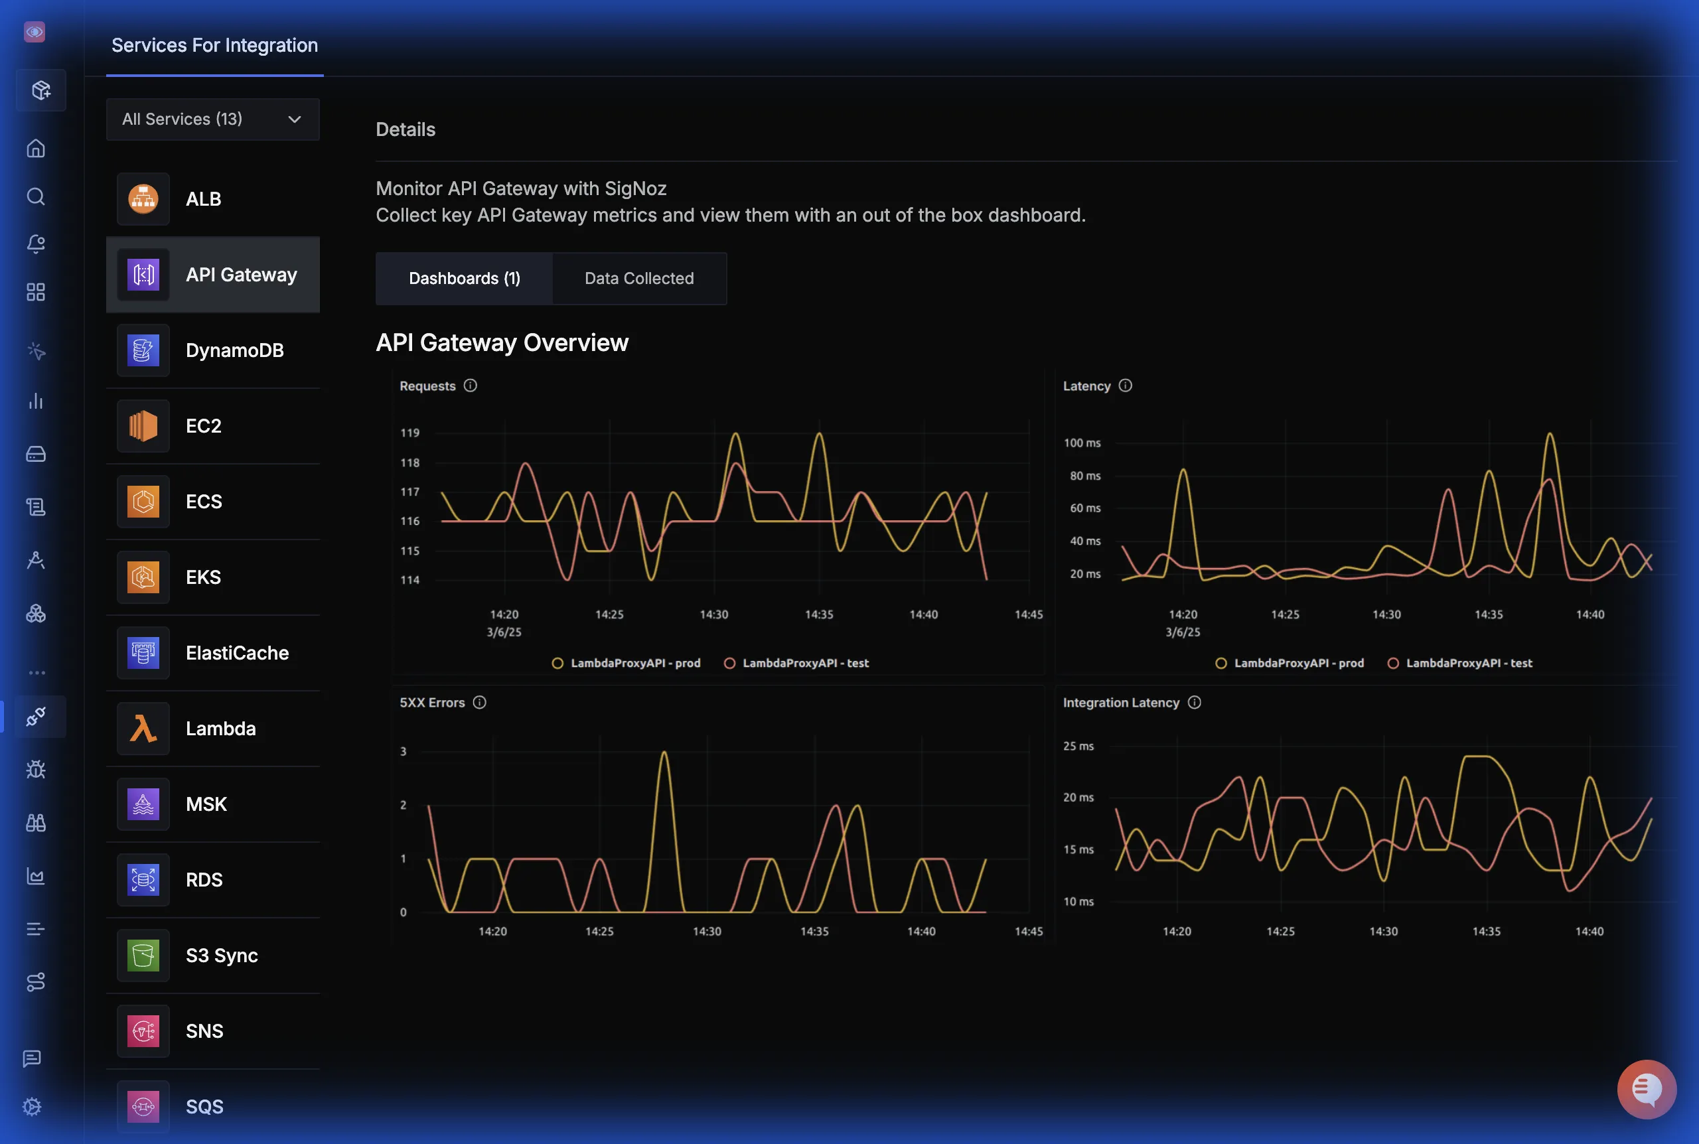Open the API Gateway Overview dashboard title

[x=502, y=342]
